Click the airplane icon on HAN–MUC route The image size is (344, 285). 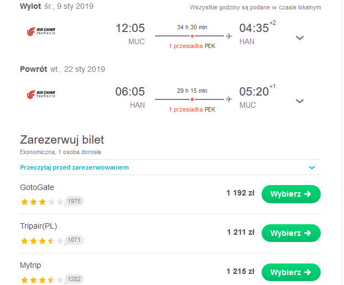[229, 99]
